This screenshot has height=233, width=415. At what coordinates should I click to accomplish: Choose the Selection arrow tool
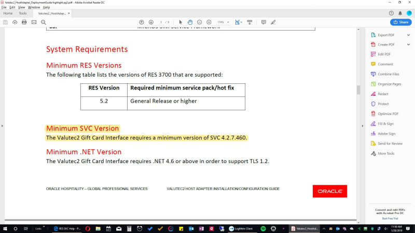coord(181,22)
